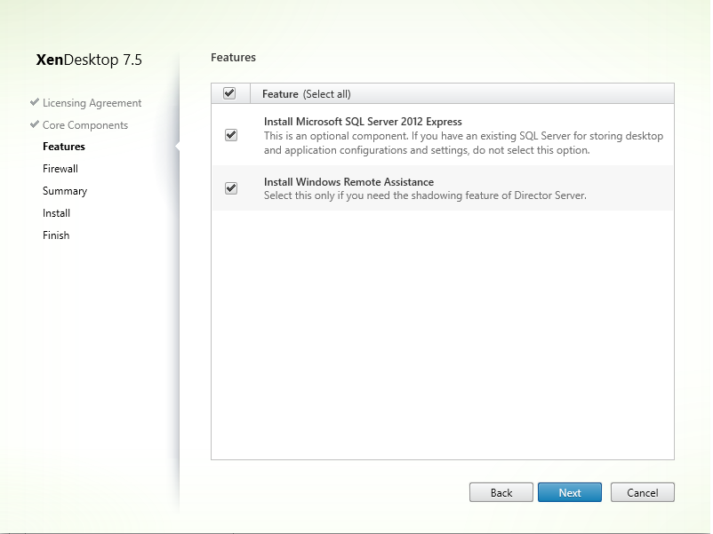
Task: Go to Licensing Agreement step
Action: (x=92, y=103)
